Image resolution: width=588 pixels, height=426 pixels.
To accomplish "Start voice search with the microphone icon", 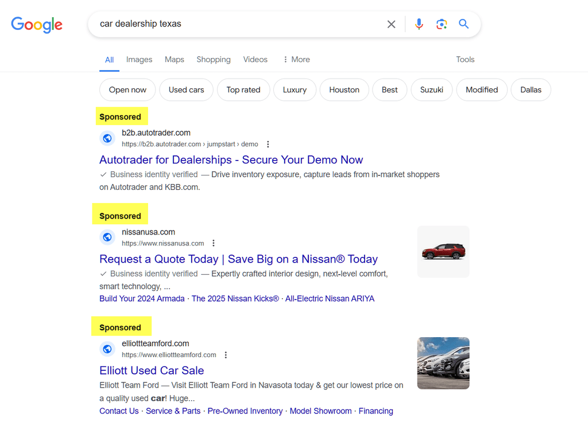I will pos(419,24).
